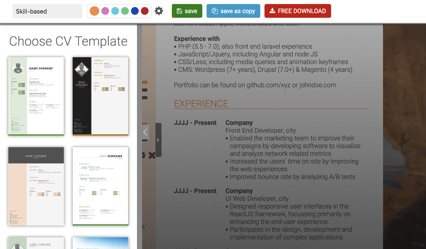The width and height of the screenshot is (426, 249).
Task: Edit the Skill-based CV name field
Action: tap(47, 11)
